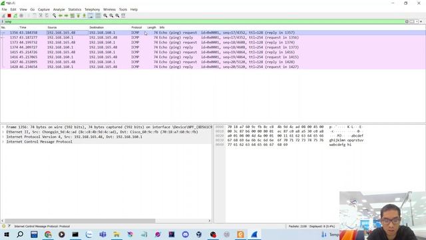Viewport: 426px width, 240px height.
Task: Click the icmp display filter field
Action: (x=204, y=21)
